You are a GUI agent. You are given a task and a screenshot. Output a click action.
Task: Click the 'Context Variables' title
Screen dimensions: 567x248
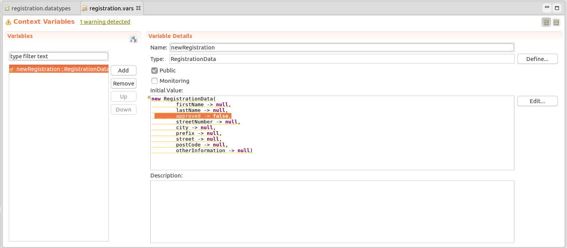(44, 22)
